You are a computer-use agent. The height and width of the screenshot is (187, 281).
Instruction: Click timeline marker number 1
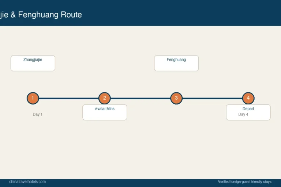(x=33, y=98)
